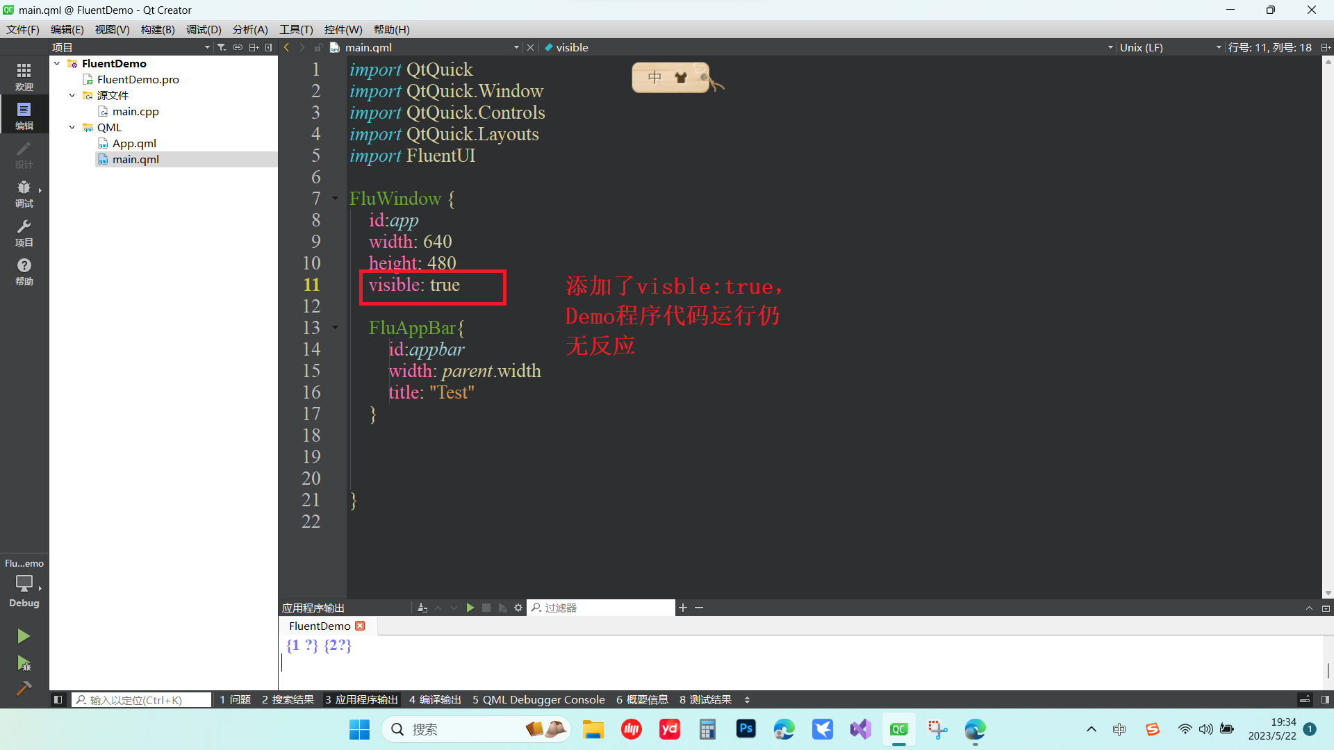The image size is (1334, 750).
Task: Open the 帮助 (Help) mode
Action: [24, 271]
